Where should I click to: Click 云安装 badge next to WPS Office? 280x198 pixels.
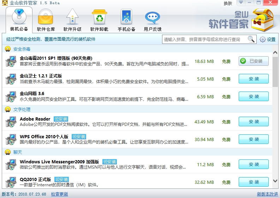pos(79,136)
